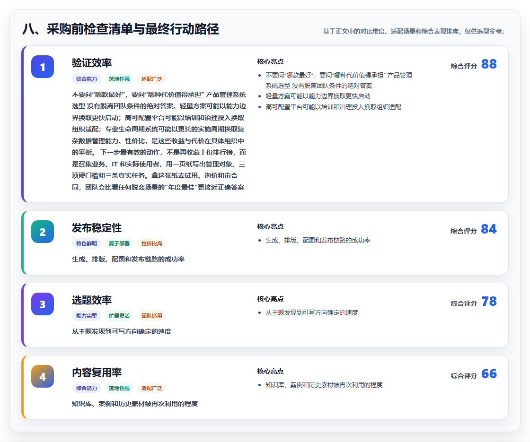
Task: Click 核心亮点 heading in 内容复用率 card
Action: (x=270, y=371)
